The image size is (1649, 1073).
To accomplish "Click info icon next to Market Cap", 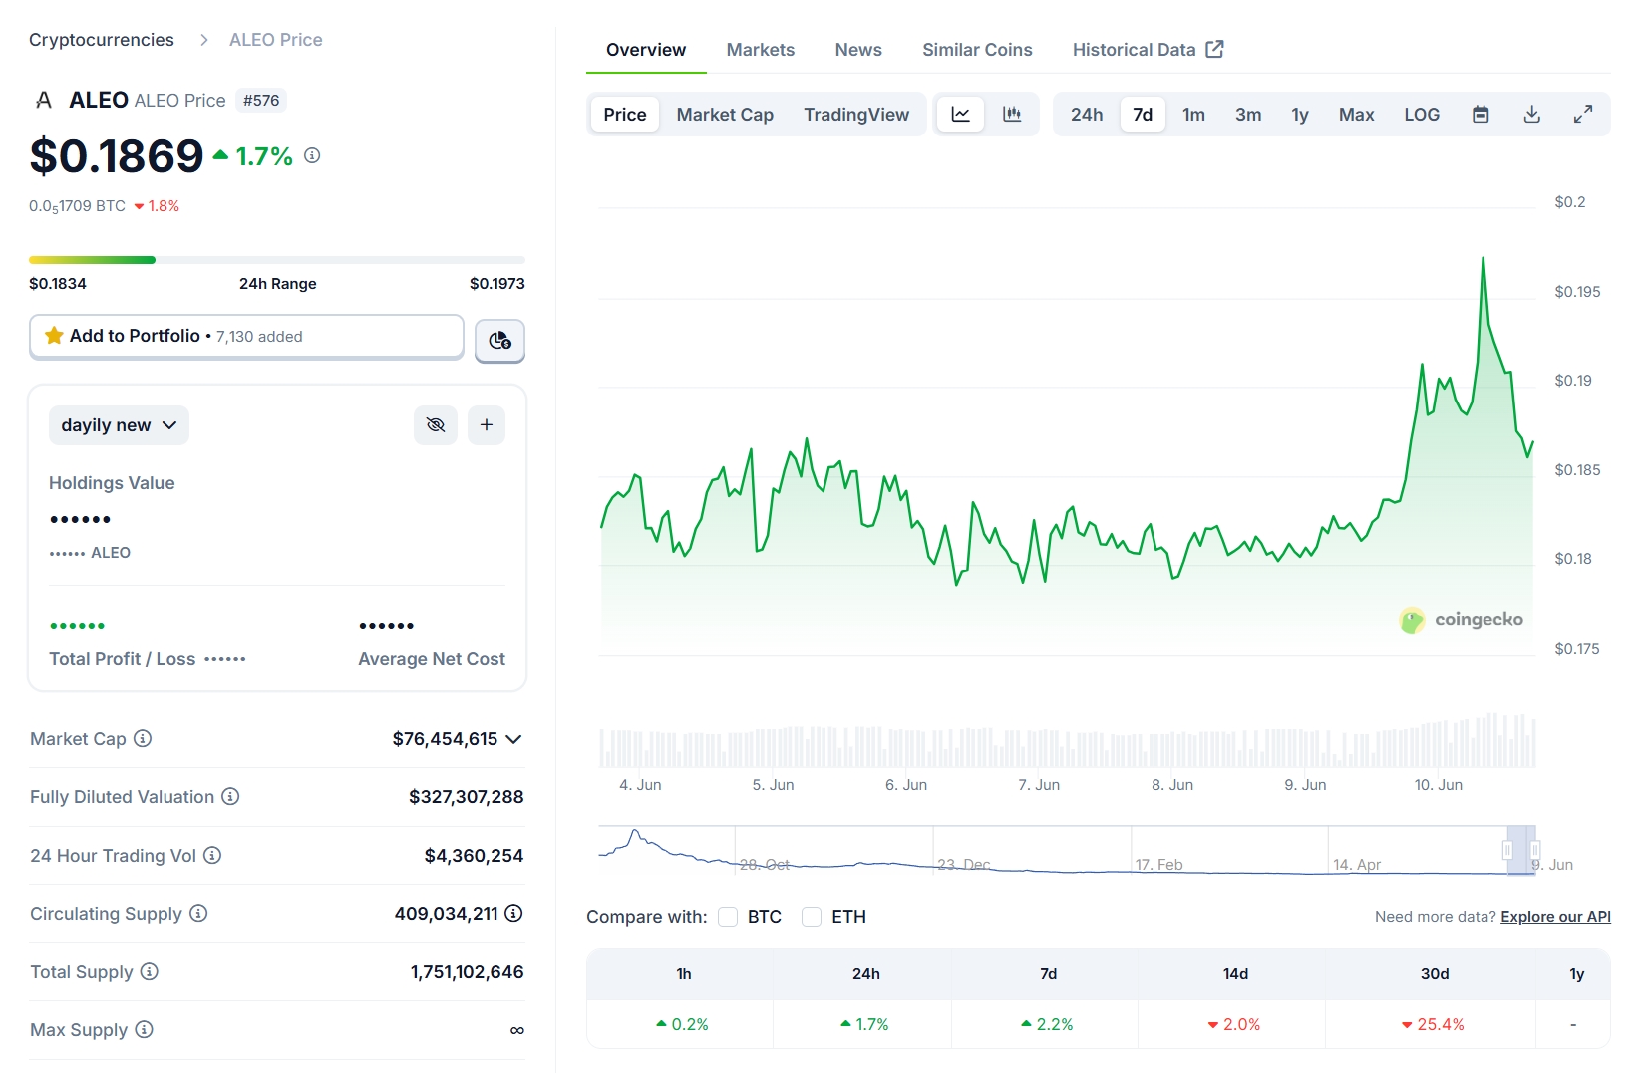I will tap(143, 738).
